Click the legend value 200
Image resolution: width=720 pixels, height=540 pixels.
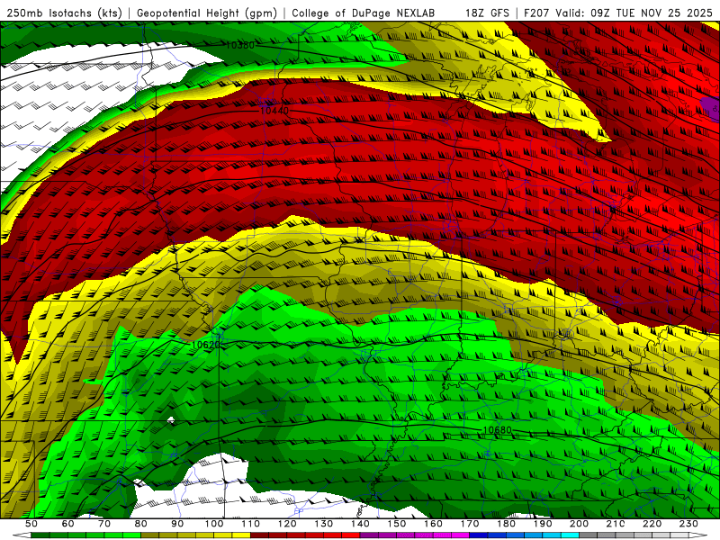[579, 524]
